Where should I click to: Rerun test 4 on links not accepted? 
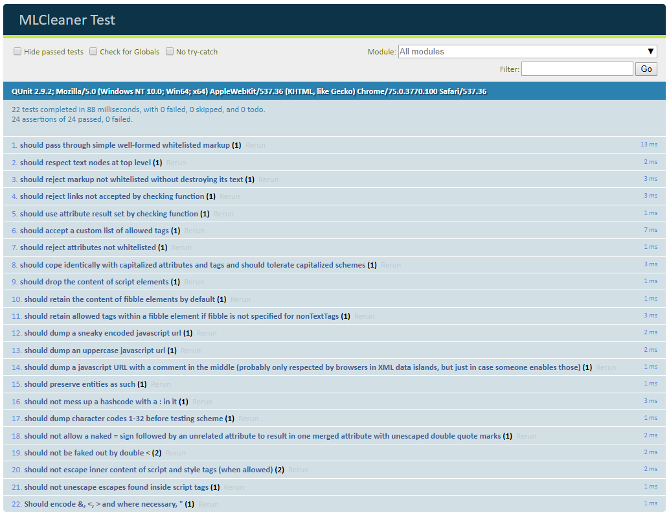pyautogui.click(x=229, y=196)
